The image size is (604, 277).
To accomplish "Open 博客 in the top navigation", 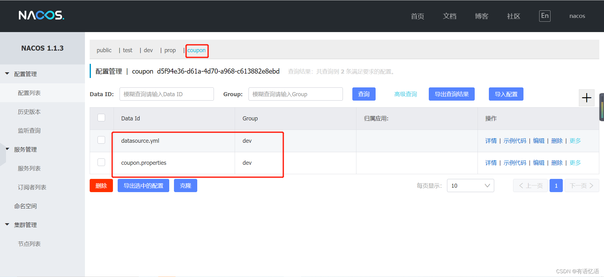I will tap(482, 16).
